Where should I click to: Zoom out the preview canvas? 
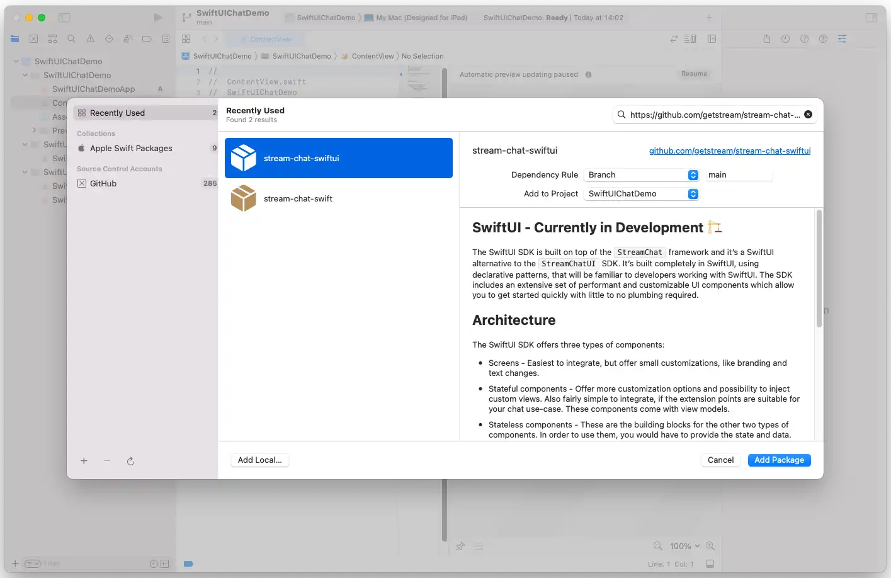pos(657,546)
